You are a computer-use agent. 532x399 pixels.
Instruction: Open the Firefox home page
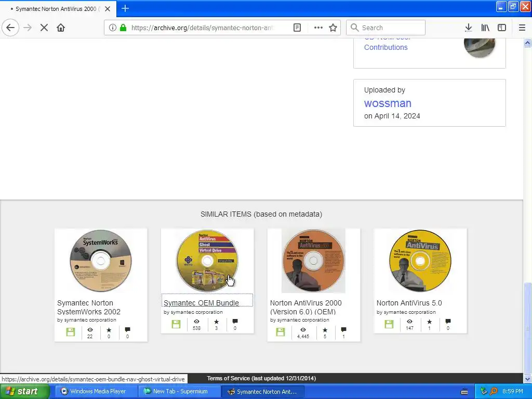pos(61,28)
